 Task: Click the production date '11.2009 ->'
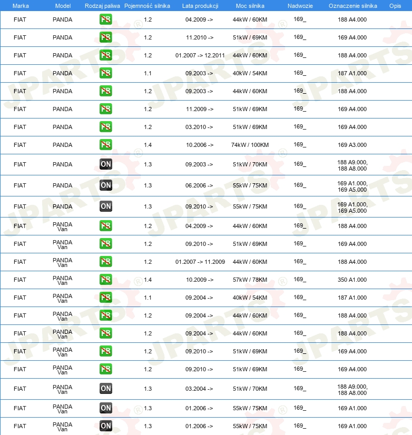click(200, 109)
